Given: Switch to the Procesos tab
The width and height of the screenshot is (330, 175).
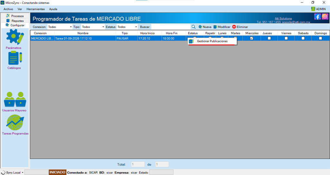Looking at the screenshot, I should coord(15,16).
